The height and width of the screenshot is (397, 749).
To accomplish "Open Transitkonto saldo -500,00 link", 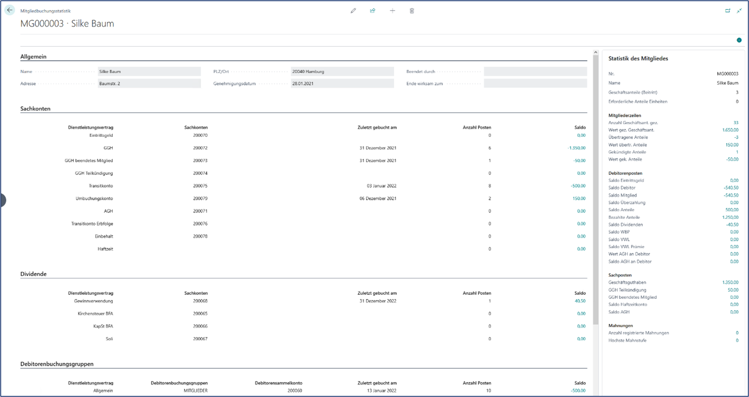I will tap(578, 186).
